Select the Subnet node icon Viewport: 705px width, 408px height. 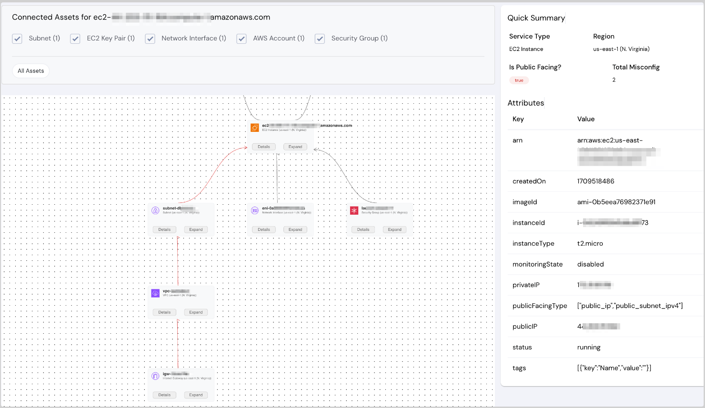coord(155,209)
